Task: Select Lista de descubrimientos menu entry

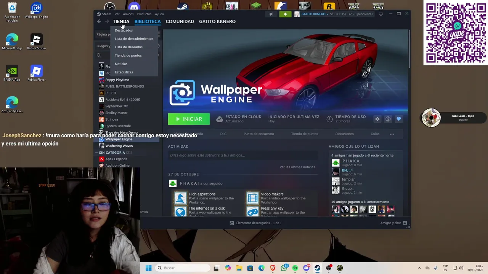Action: coord(134,39)
